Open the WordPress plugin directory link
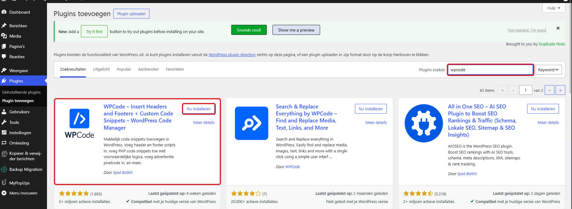This screenshot has width=572, height=209. tap(232, 55)
